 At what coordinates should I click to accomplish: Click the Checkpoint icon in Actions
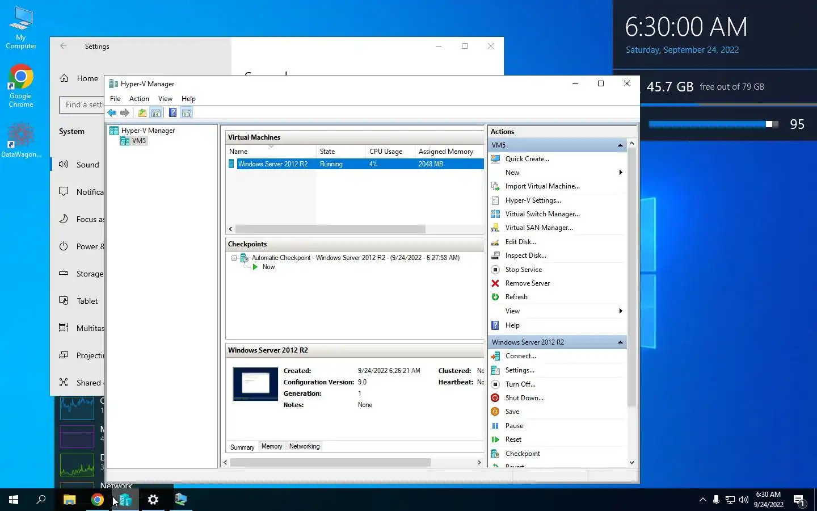(495, 454)
